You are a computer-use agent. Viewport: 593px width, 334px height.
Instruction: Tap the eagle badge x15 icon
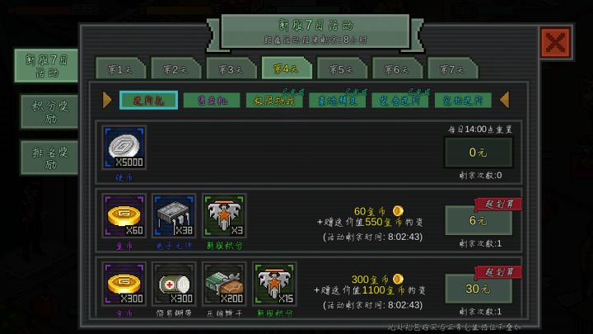click(x=274, y=284)
